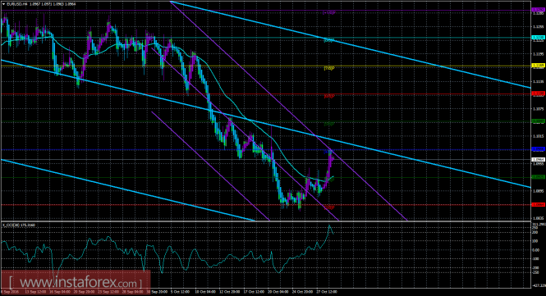Select the latest candle at current price
Viewport: 546px width, 296px height.
pyautogui.click(x=333, y=158)
